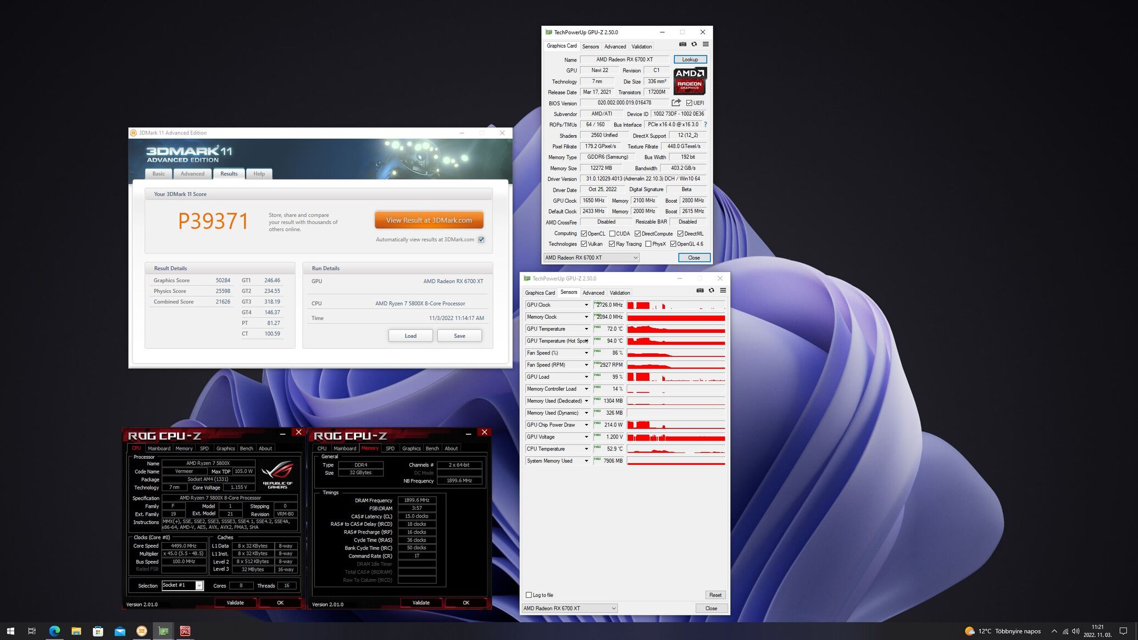Screen dimensions: 1138x640
Task: Enable the Log to file checkbox
Action: (x=529, y=595)
